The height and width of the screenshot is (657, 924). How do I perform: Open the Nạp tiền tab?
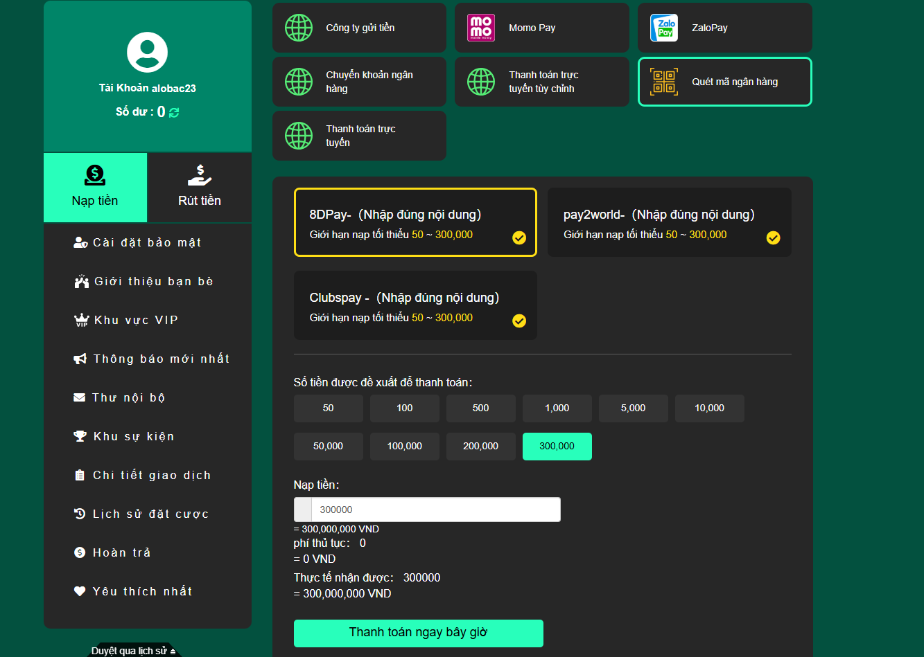coord(95,188)
